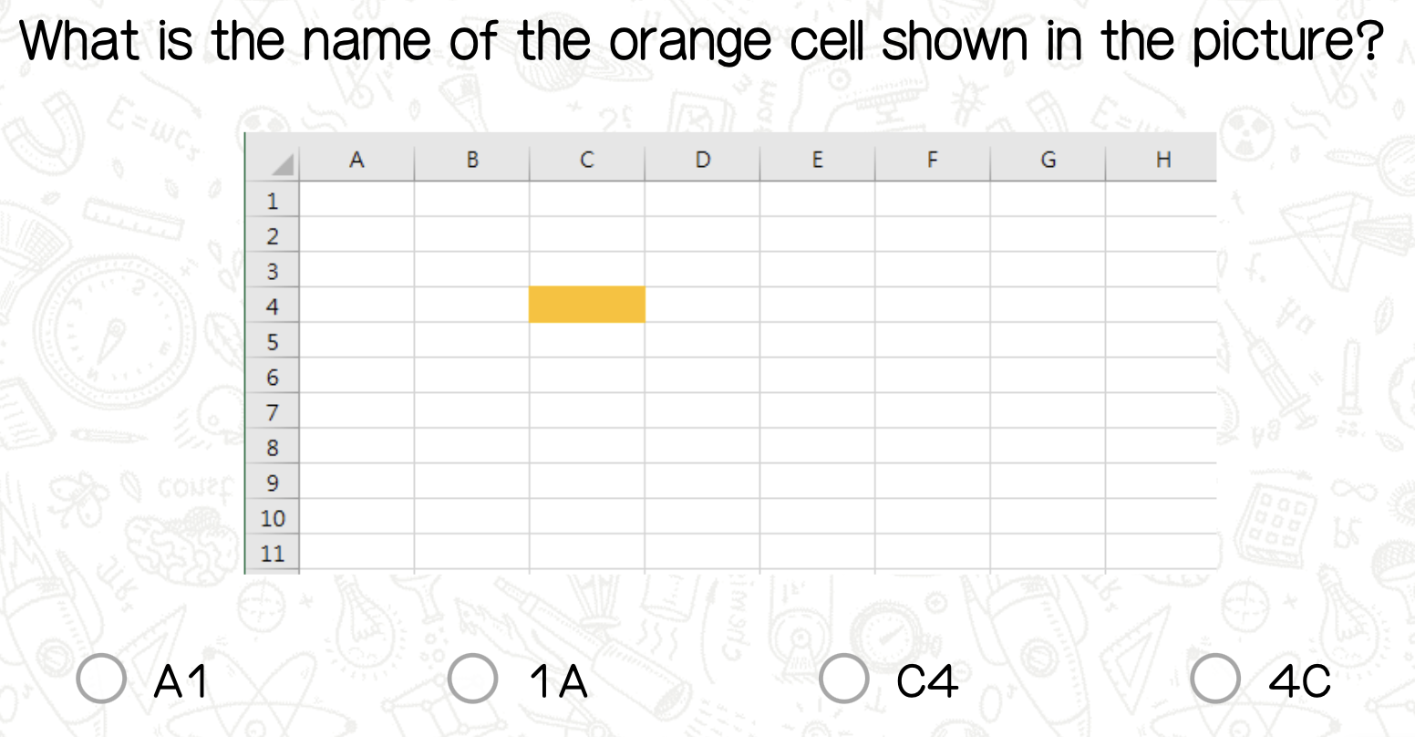The width and height of the screenshot is (1415, 737).
Task: Select column header B
Action: pos(471,161)
